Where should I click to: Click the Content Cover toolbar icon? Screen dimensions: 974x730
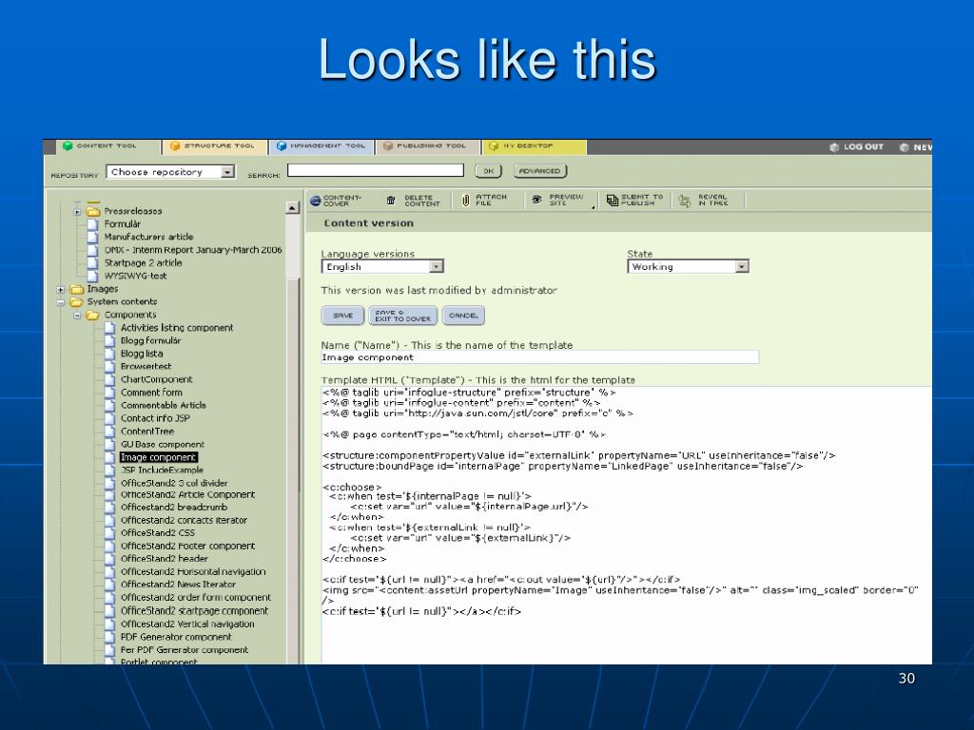click(316, 201)
